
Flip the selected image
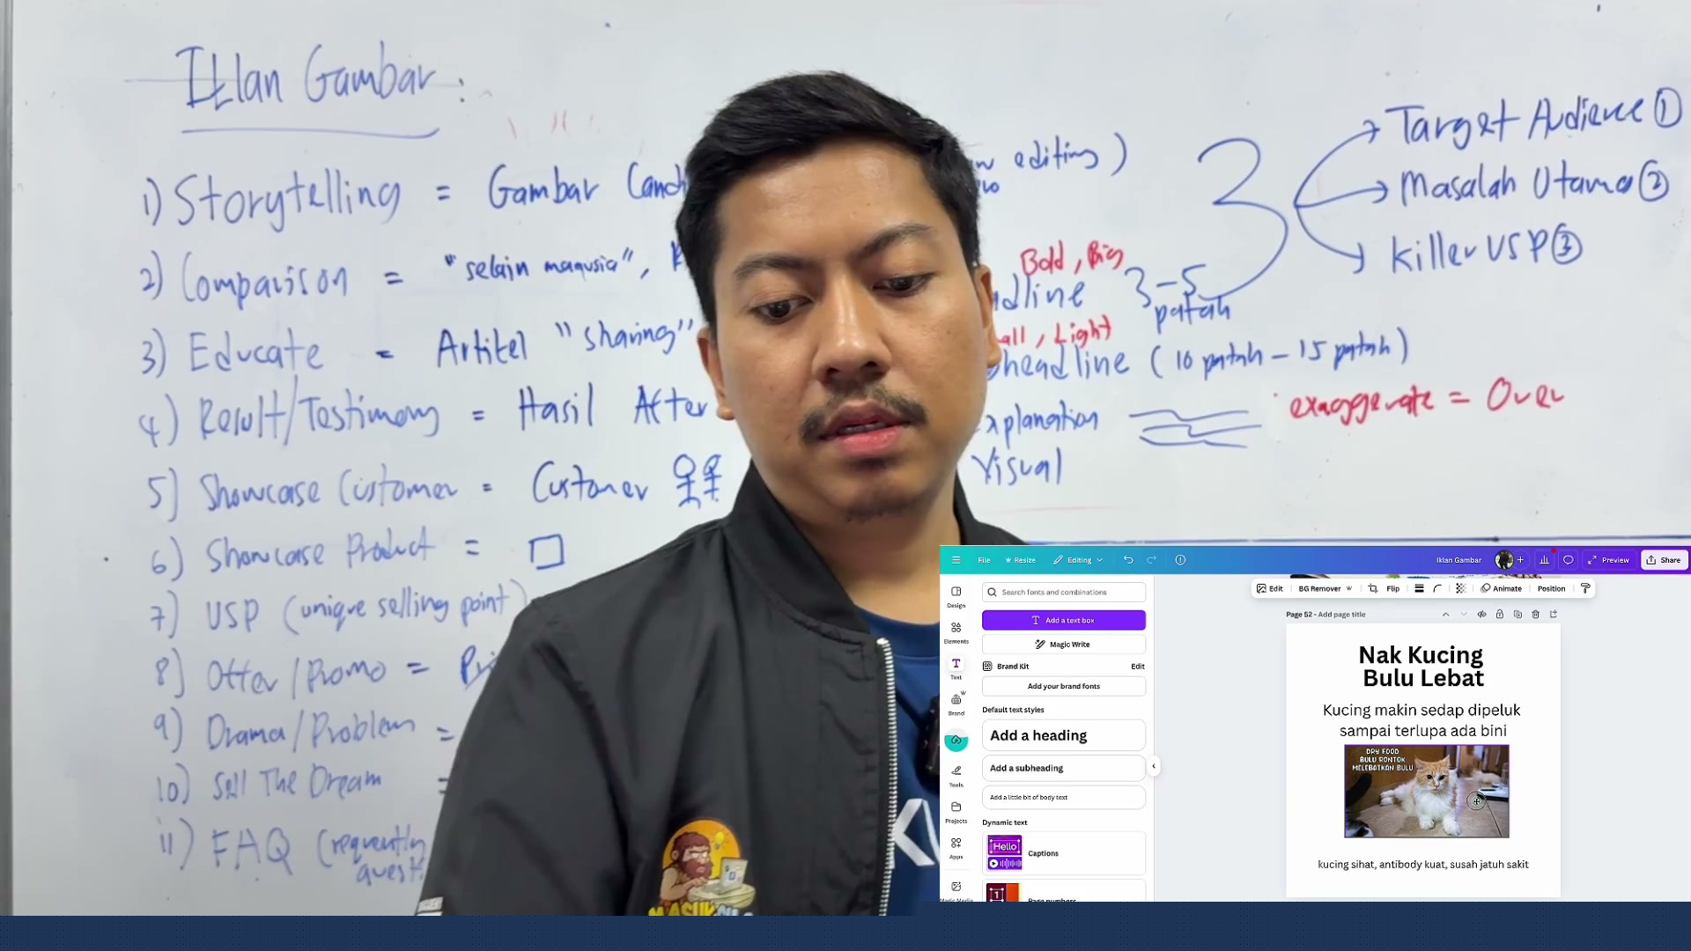(x=1392, y=589)
